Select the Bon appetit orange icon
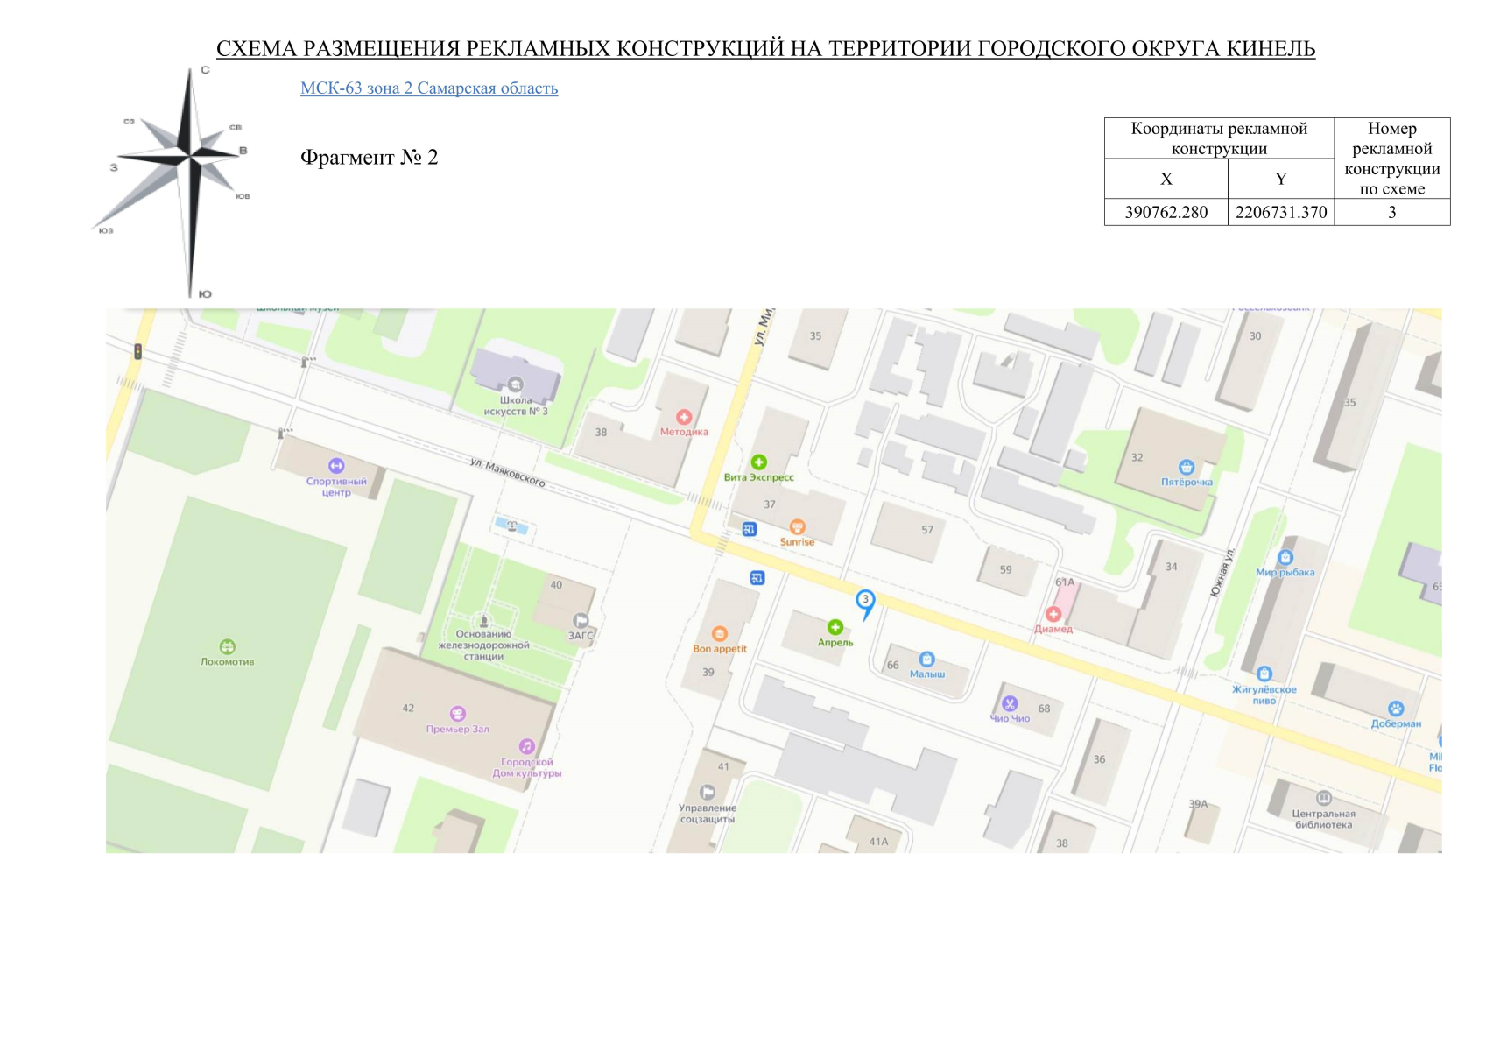Viewport: 1486px width, 1051px height. (x=720, y=635)
